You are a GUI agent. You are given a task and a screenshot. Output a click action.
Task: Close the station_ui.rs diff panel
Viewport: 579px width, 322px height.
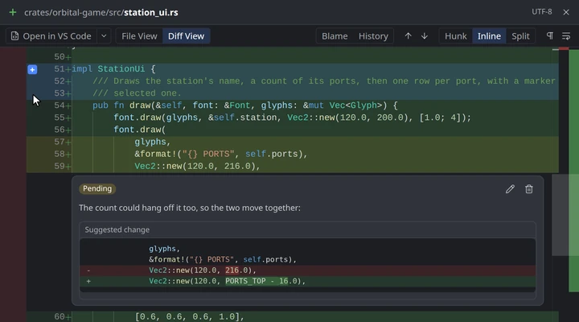(565, 12)
